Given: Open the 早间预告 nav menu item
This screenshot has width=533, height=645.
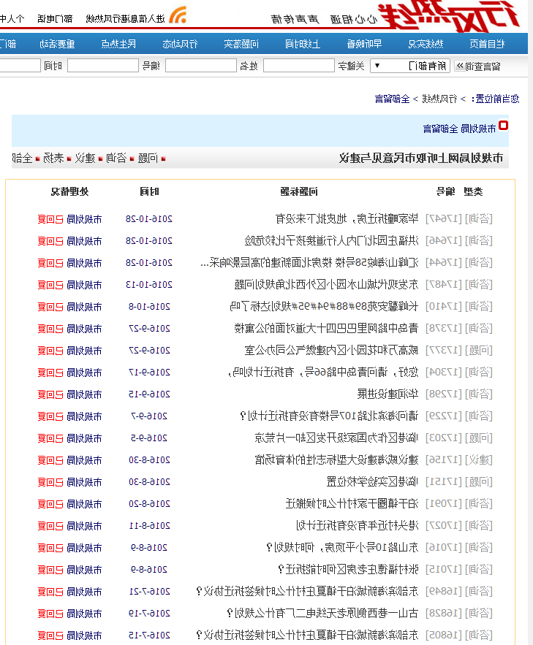Looking at the screenshot, I should pyautogui.click(x=364, y=44).
